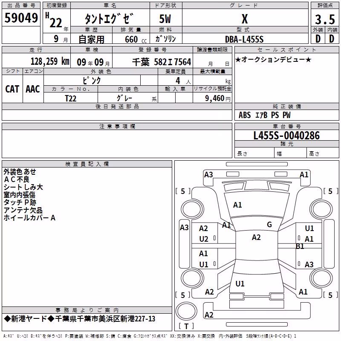
Task: Click the 注意事項欄 header
Action: 117,126
